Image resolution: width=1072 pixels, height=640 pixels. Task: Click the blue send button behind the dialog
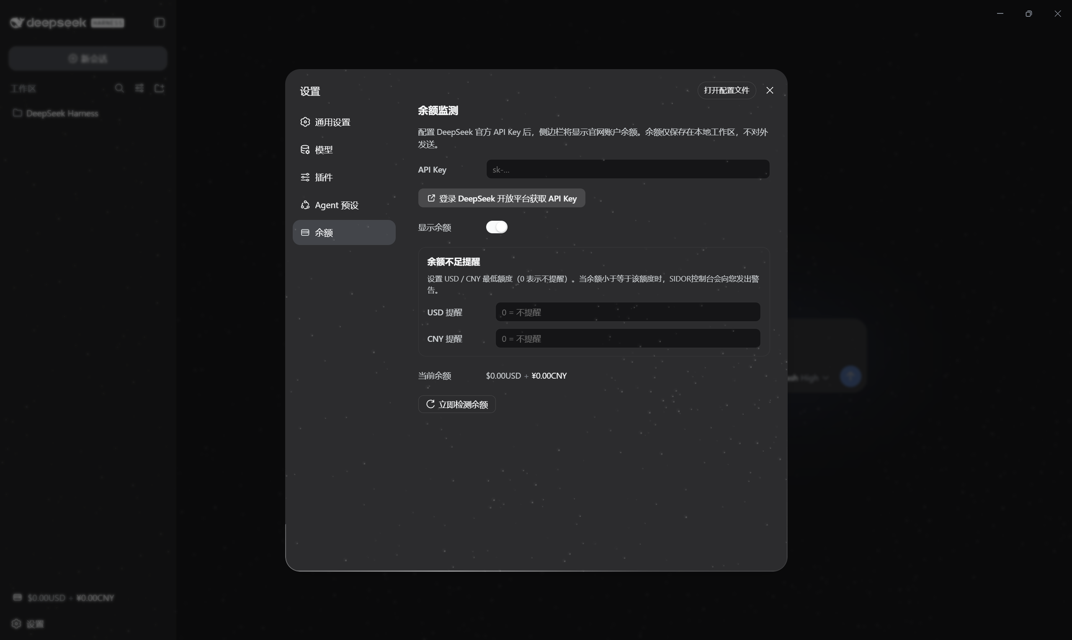(850, 377)
